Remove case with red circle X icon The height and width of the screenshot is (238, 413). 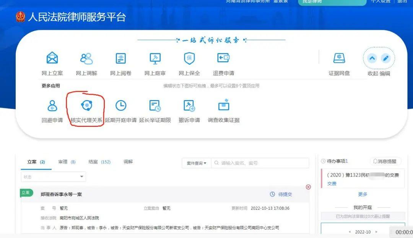pyautogui.click(x=308, y=187)
